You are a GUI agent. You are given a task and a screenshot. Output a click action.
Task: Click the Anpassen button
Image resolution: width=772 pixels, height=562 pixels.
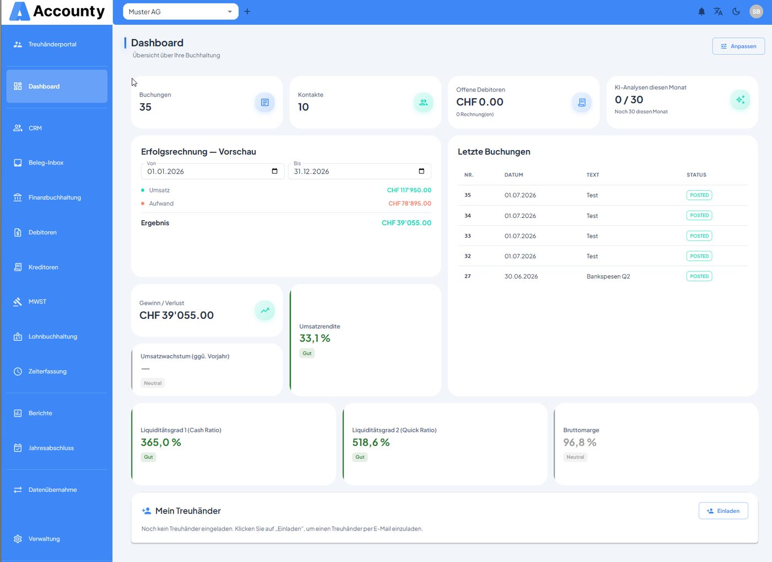738,46
